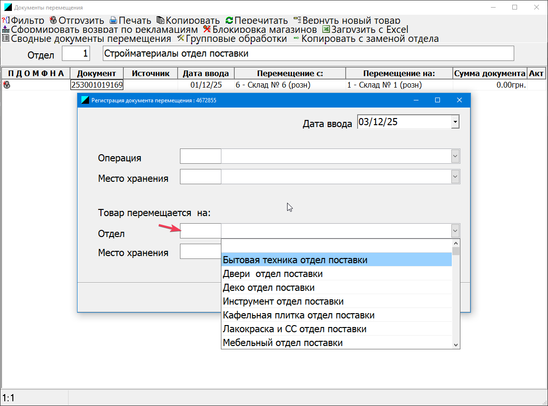This screenshot has width=548, height=406.
Task: Select Лакокраска и СС отдел поставки
Action: click(x=337, y=329)
